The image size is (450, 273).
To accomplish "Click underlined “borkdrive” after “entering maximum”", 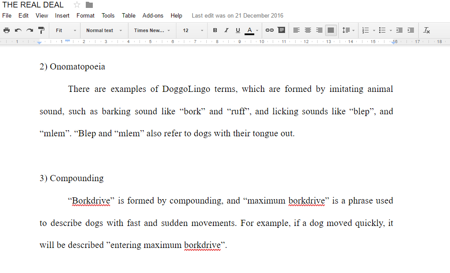I will pyautogui.click(x=202, y=245).
